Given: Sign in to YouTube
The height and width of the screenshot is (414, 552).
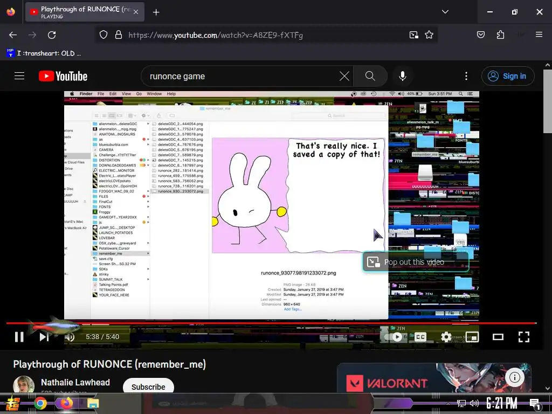Looking at the screenshot, I should coord(508,76).
